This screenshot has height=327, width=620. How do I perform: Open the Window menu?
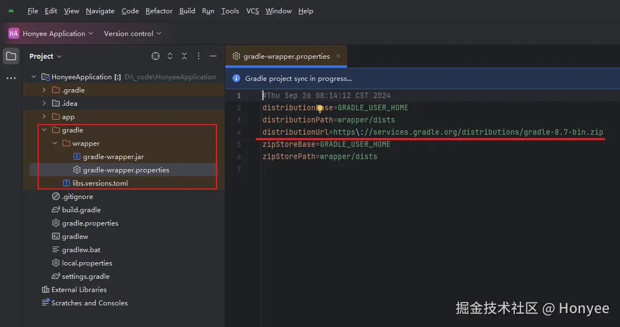pyautogui.click(x=279, y=11)
